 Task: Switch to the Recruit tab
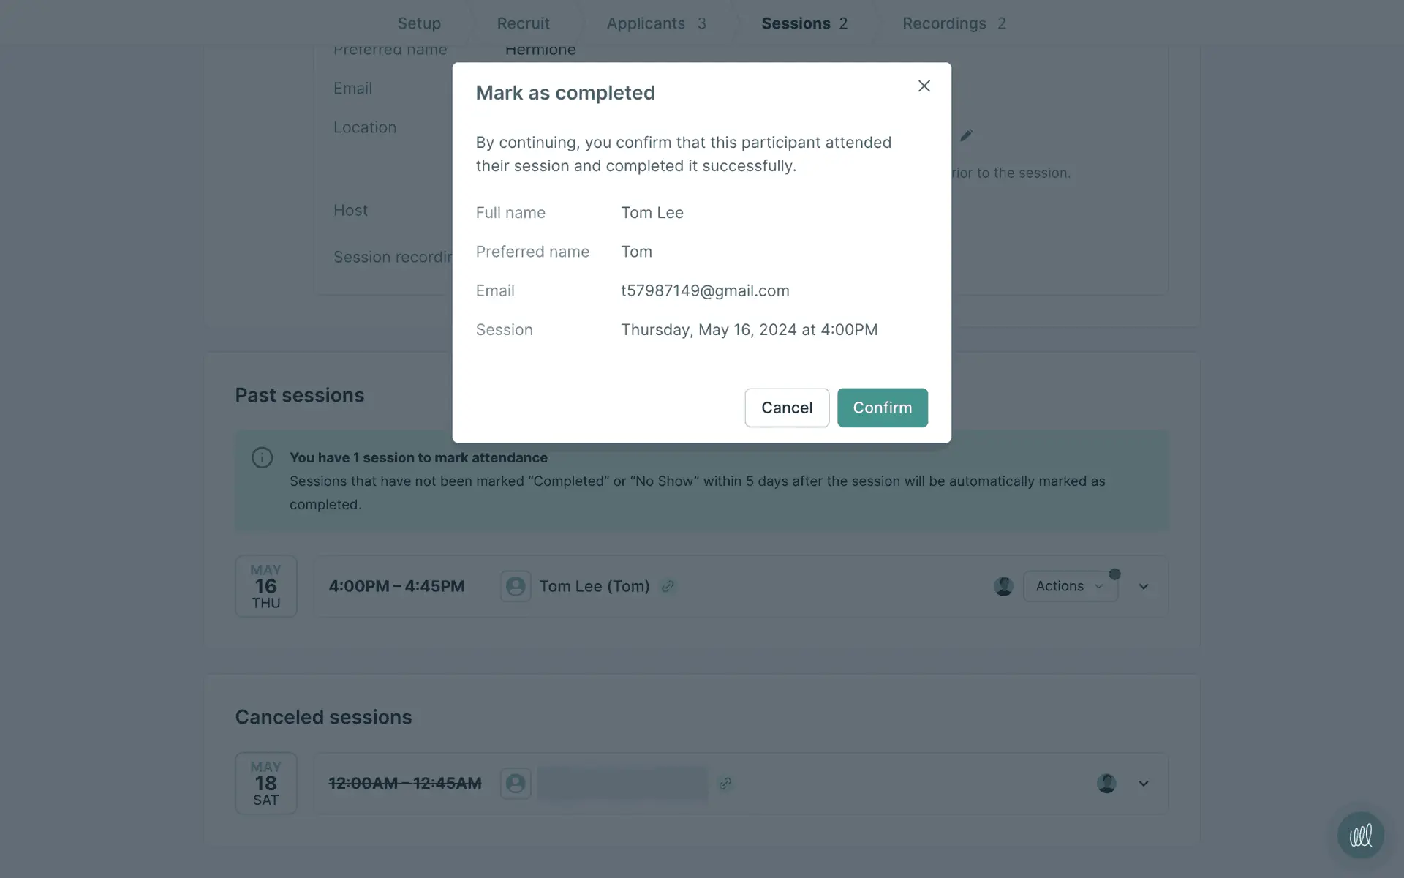click(523, 23)
